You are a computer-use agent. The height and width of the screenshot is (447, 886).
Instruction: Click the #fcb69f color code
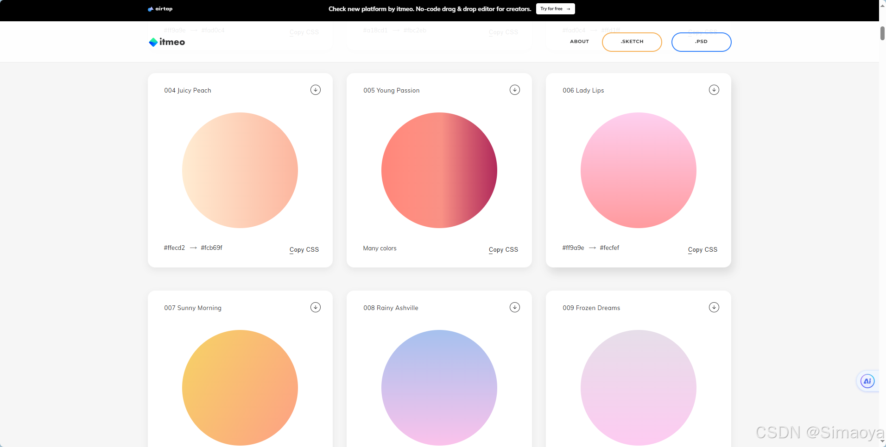pos(212,248)
